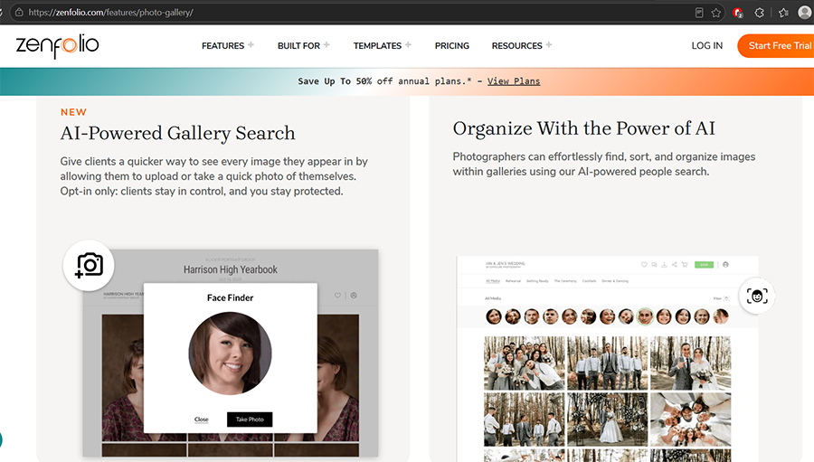Click the 'Organize With the Power of AI' heading
The height and width of the screenshot is (462, 814).
(584, 128)
